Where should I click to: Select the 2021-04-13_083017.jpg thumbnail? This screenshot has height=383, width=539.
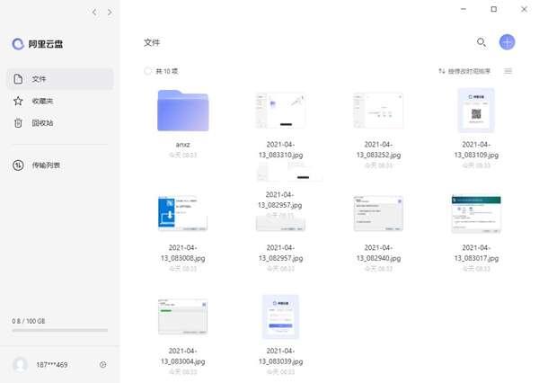(475, 214)
